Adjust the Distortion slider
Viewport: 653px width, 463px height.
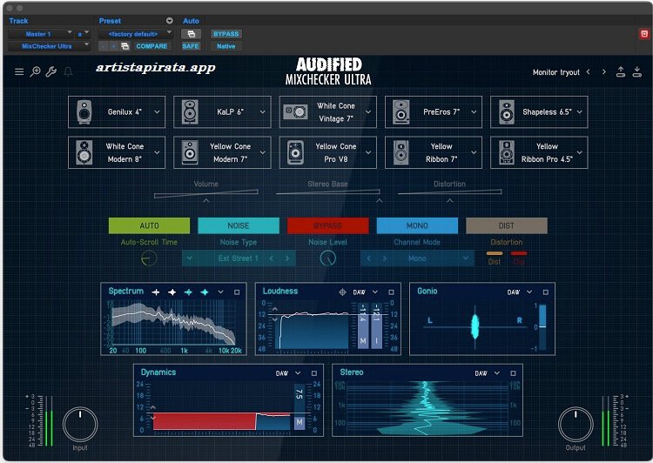pos(450,192)
